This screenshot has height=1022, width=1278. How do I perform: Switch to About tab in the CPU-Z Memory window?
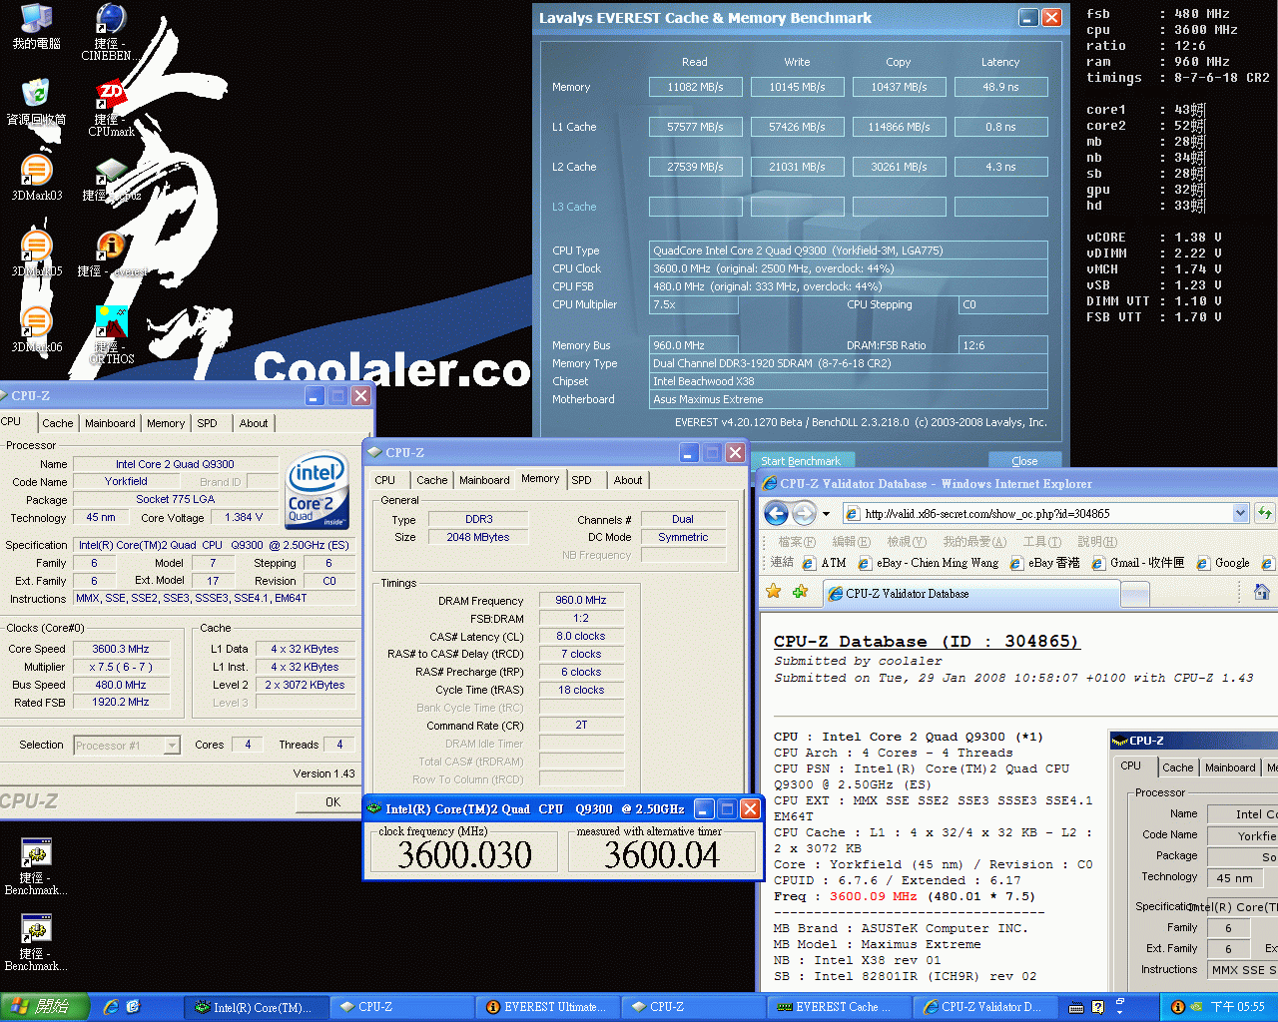click(x=628, y=480)
